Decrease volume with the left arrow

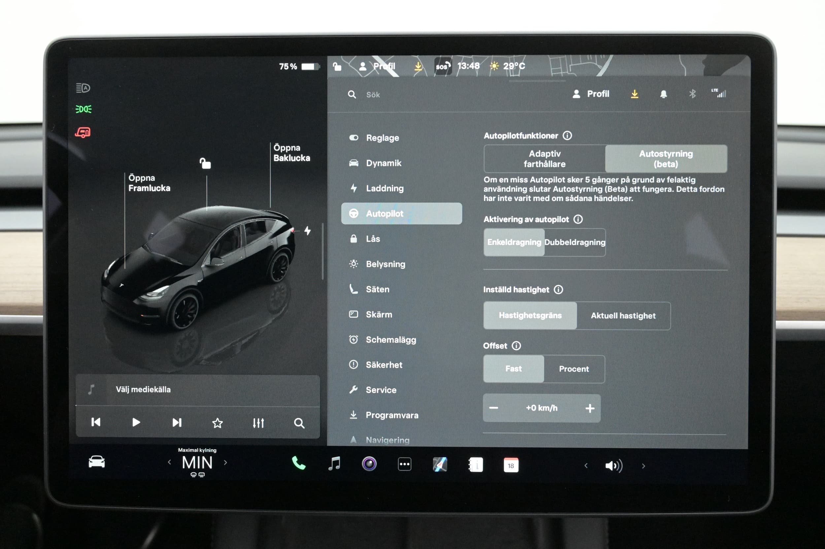click(x=586, y=466)
